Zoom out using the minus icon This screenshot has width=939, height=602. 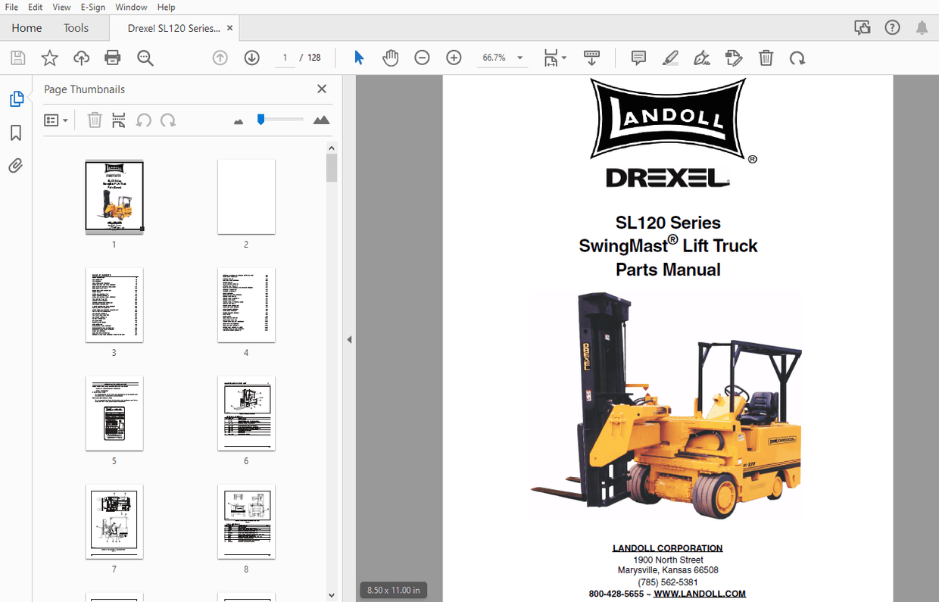tap(422, 58)
